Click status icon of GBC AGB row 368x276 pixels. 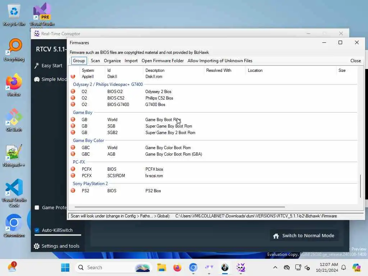73,154
